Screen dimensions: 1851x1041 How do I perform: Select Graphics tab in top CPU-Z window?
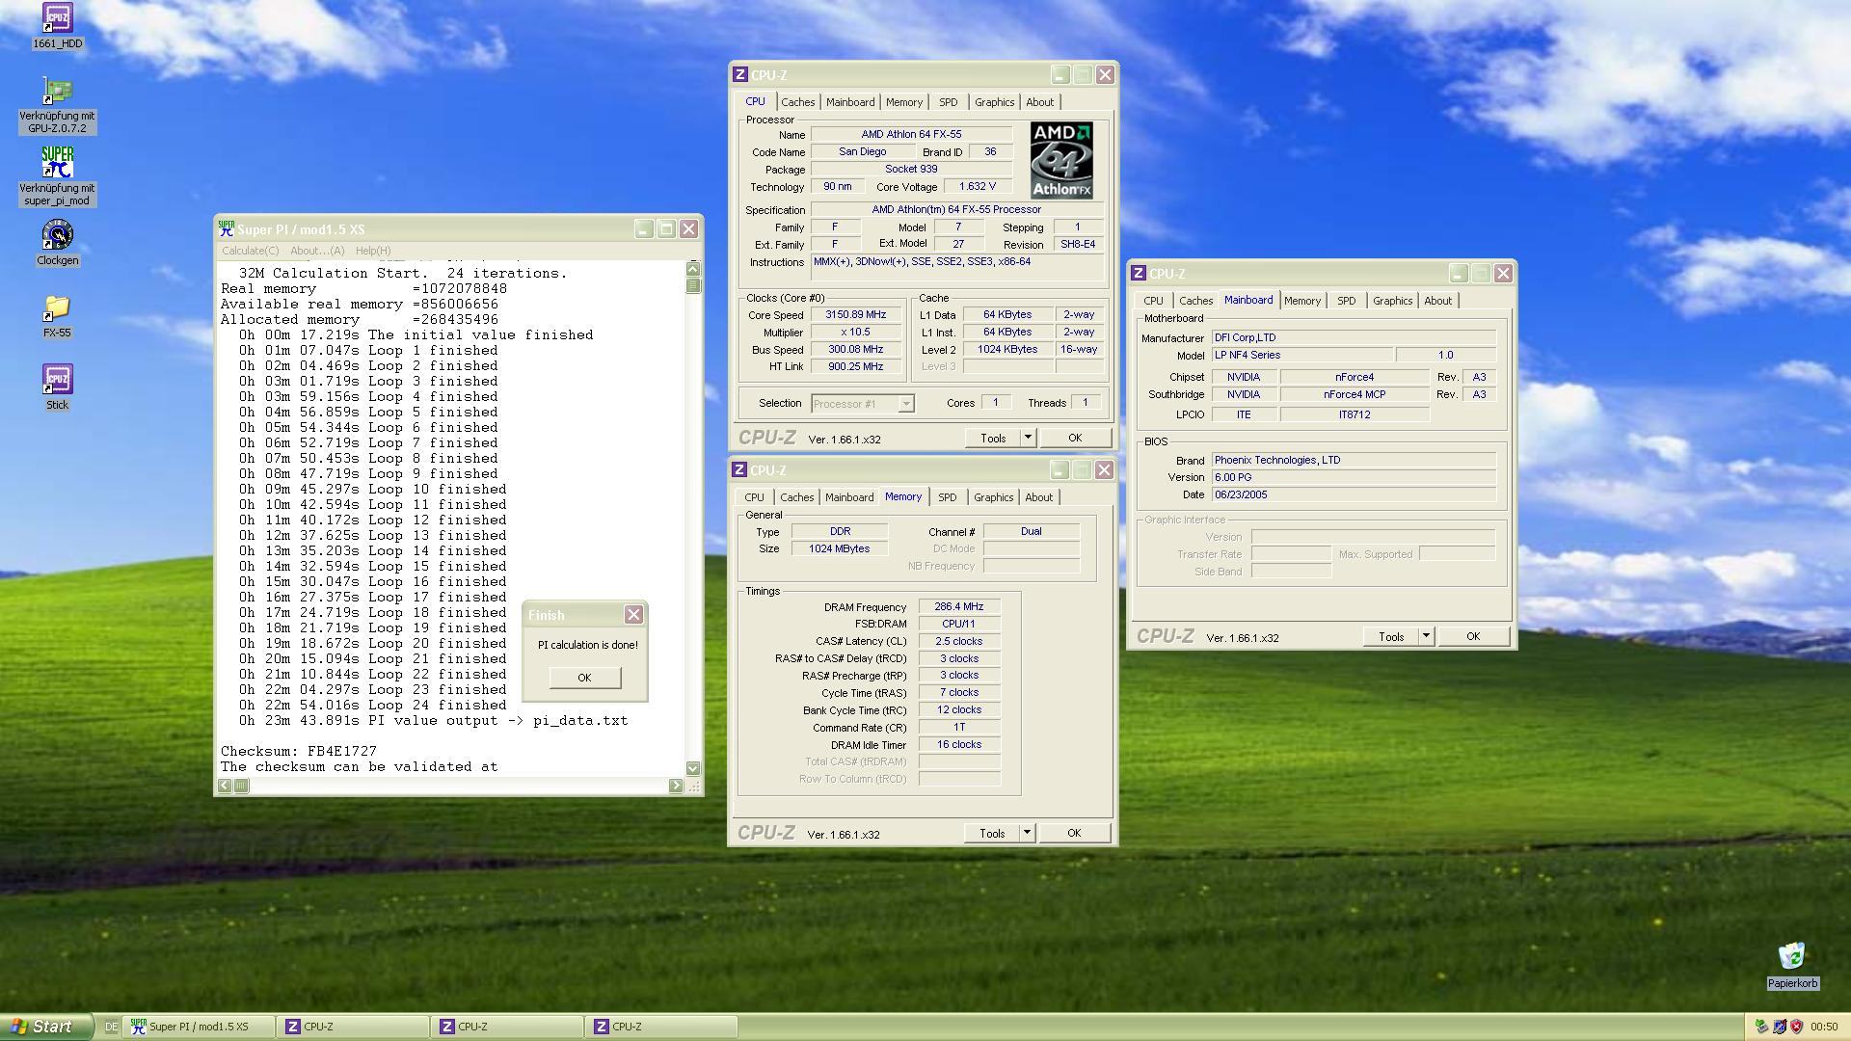click(994, 102)
